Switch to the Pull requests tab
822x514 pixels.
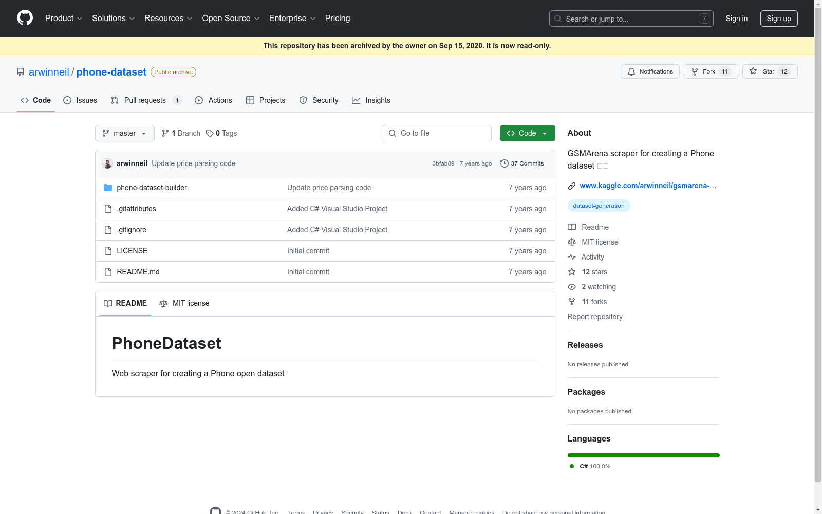click(x=146, y=100)
